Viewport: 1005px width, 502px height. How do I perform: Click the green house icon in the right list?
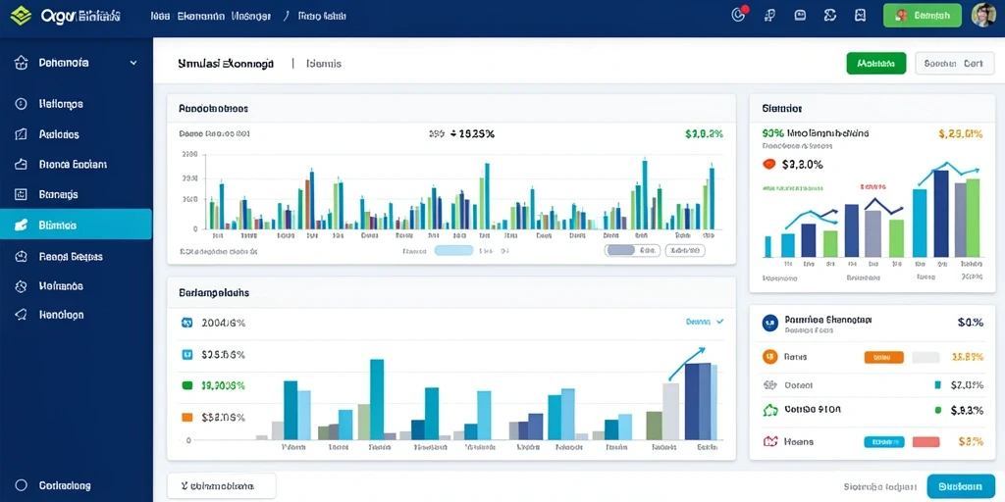769,410
